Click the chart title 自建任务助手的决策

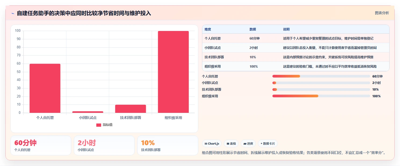click(84, 13)
